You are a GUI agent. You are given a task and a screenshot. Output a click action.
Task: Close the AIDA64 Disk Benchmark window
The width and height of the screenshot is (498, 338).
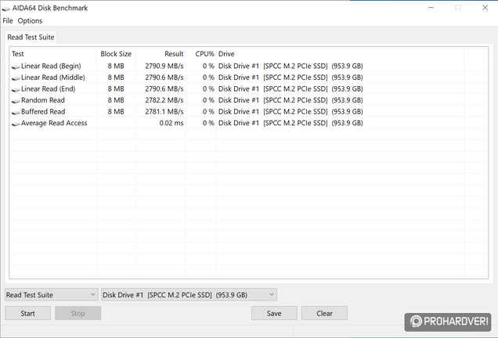pos(485,8)
